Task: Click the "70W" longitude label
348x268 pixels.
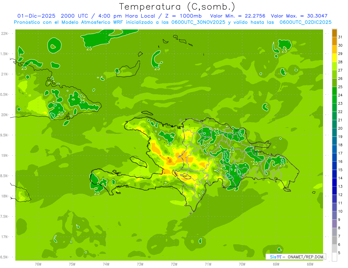Action: click(242, 264)
